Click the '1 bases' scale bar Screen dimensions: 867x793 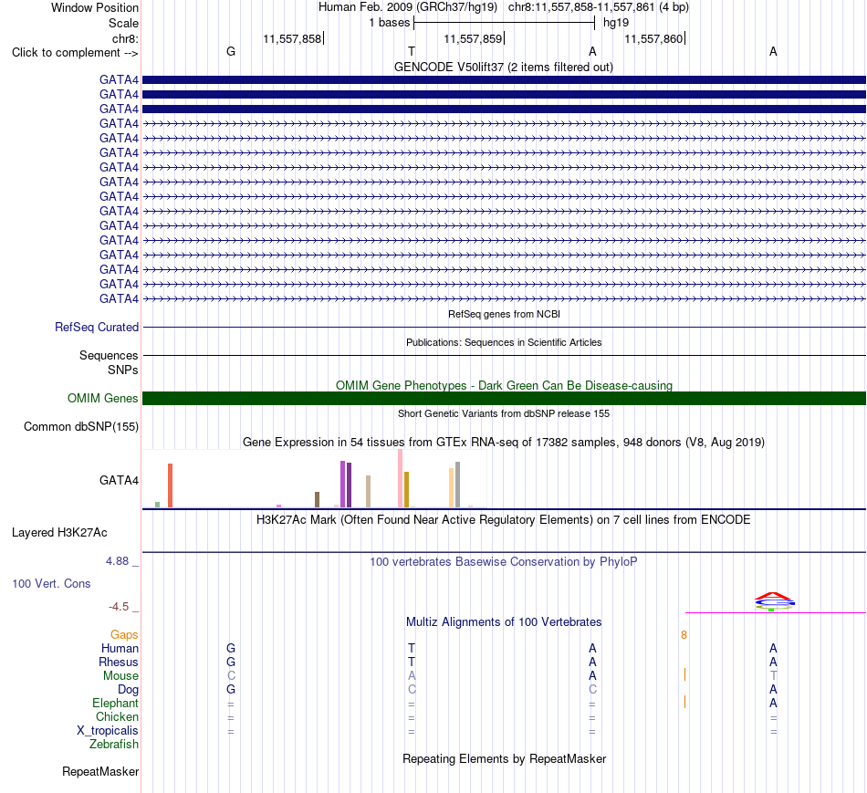(x=504, y=23)
